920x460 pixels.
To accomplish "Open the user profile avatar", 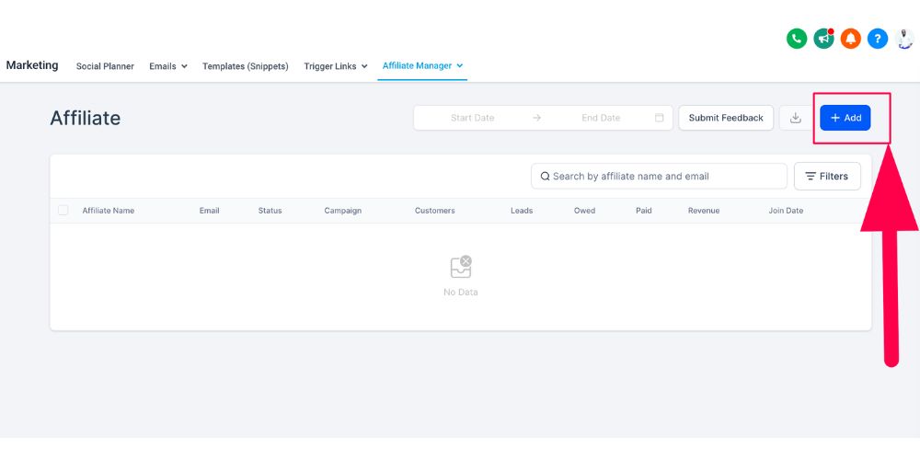I will tap(905, 39).
